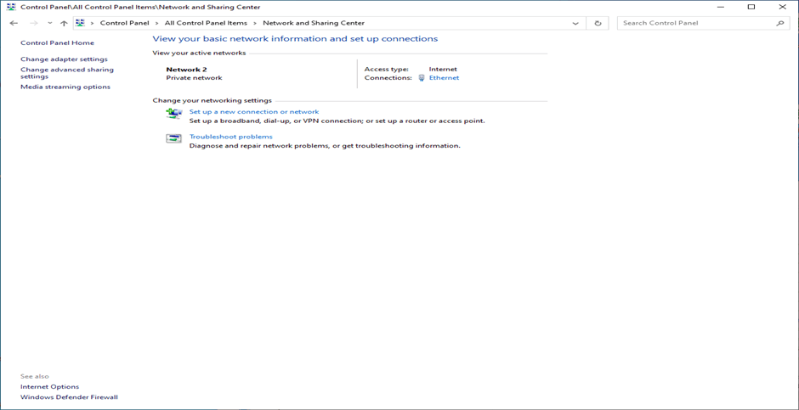Click the Network 2 name text

[186, 69]
